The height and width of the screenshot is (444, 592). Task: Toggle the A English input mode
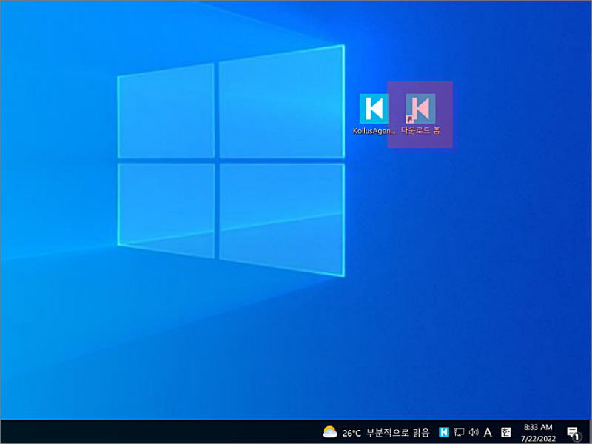488,432
